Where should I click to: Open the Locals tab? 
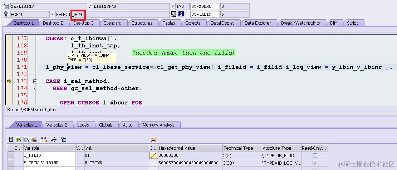83,125
